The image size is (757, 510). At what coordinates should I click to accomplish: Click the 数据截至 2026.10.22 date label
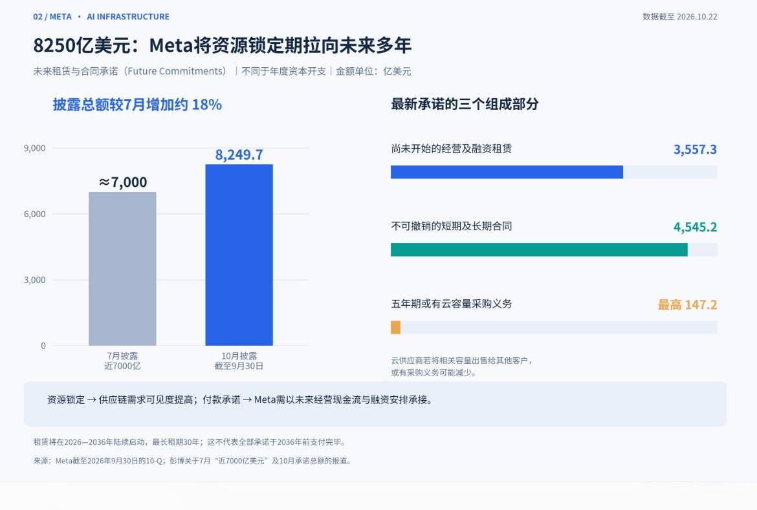[x=680, y=17]
